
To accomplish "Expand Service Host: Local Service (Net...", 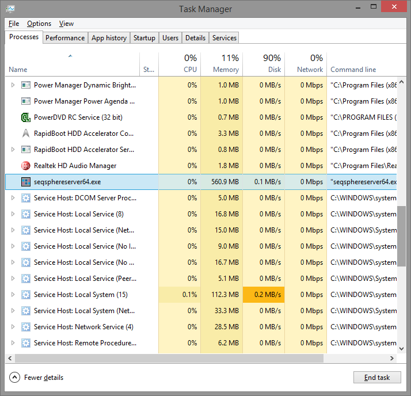I will (13, 230).
